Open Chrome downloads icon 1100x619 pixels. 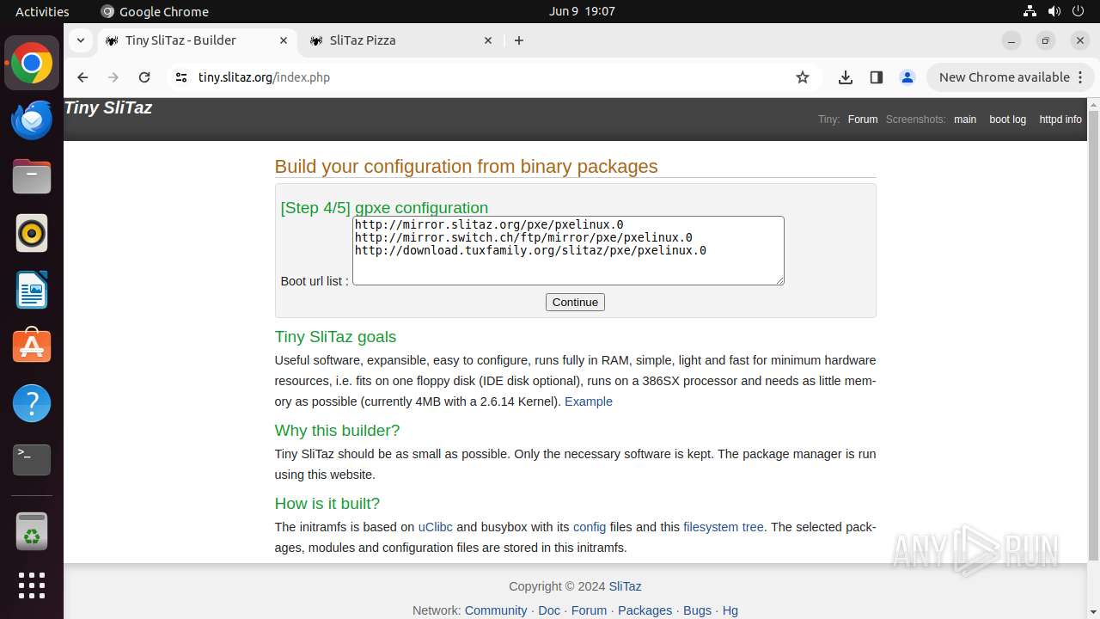click(846, 77)
